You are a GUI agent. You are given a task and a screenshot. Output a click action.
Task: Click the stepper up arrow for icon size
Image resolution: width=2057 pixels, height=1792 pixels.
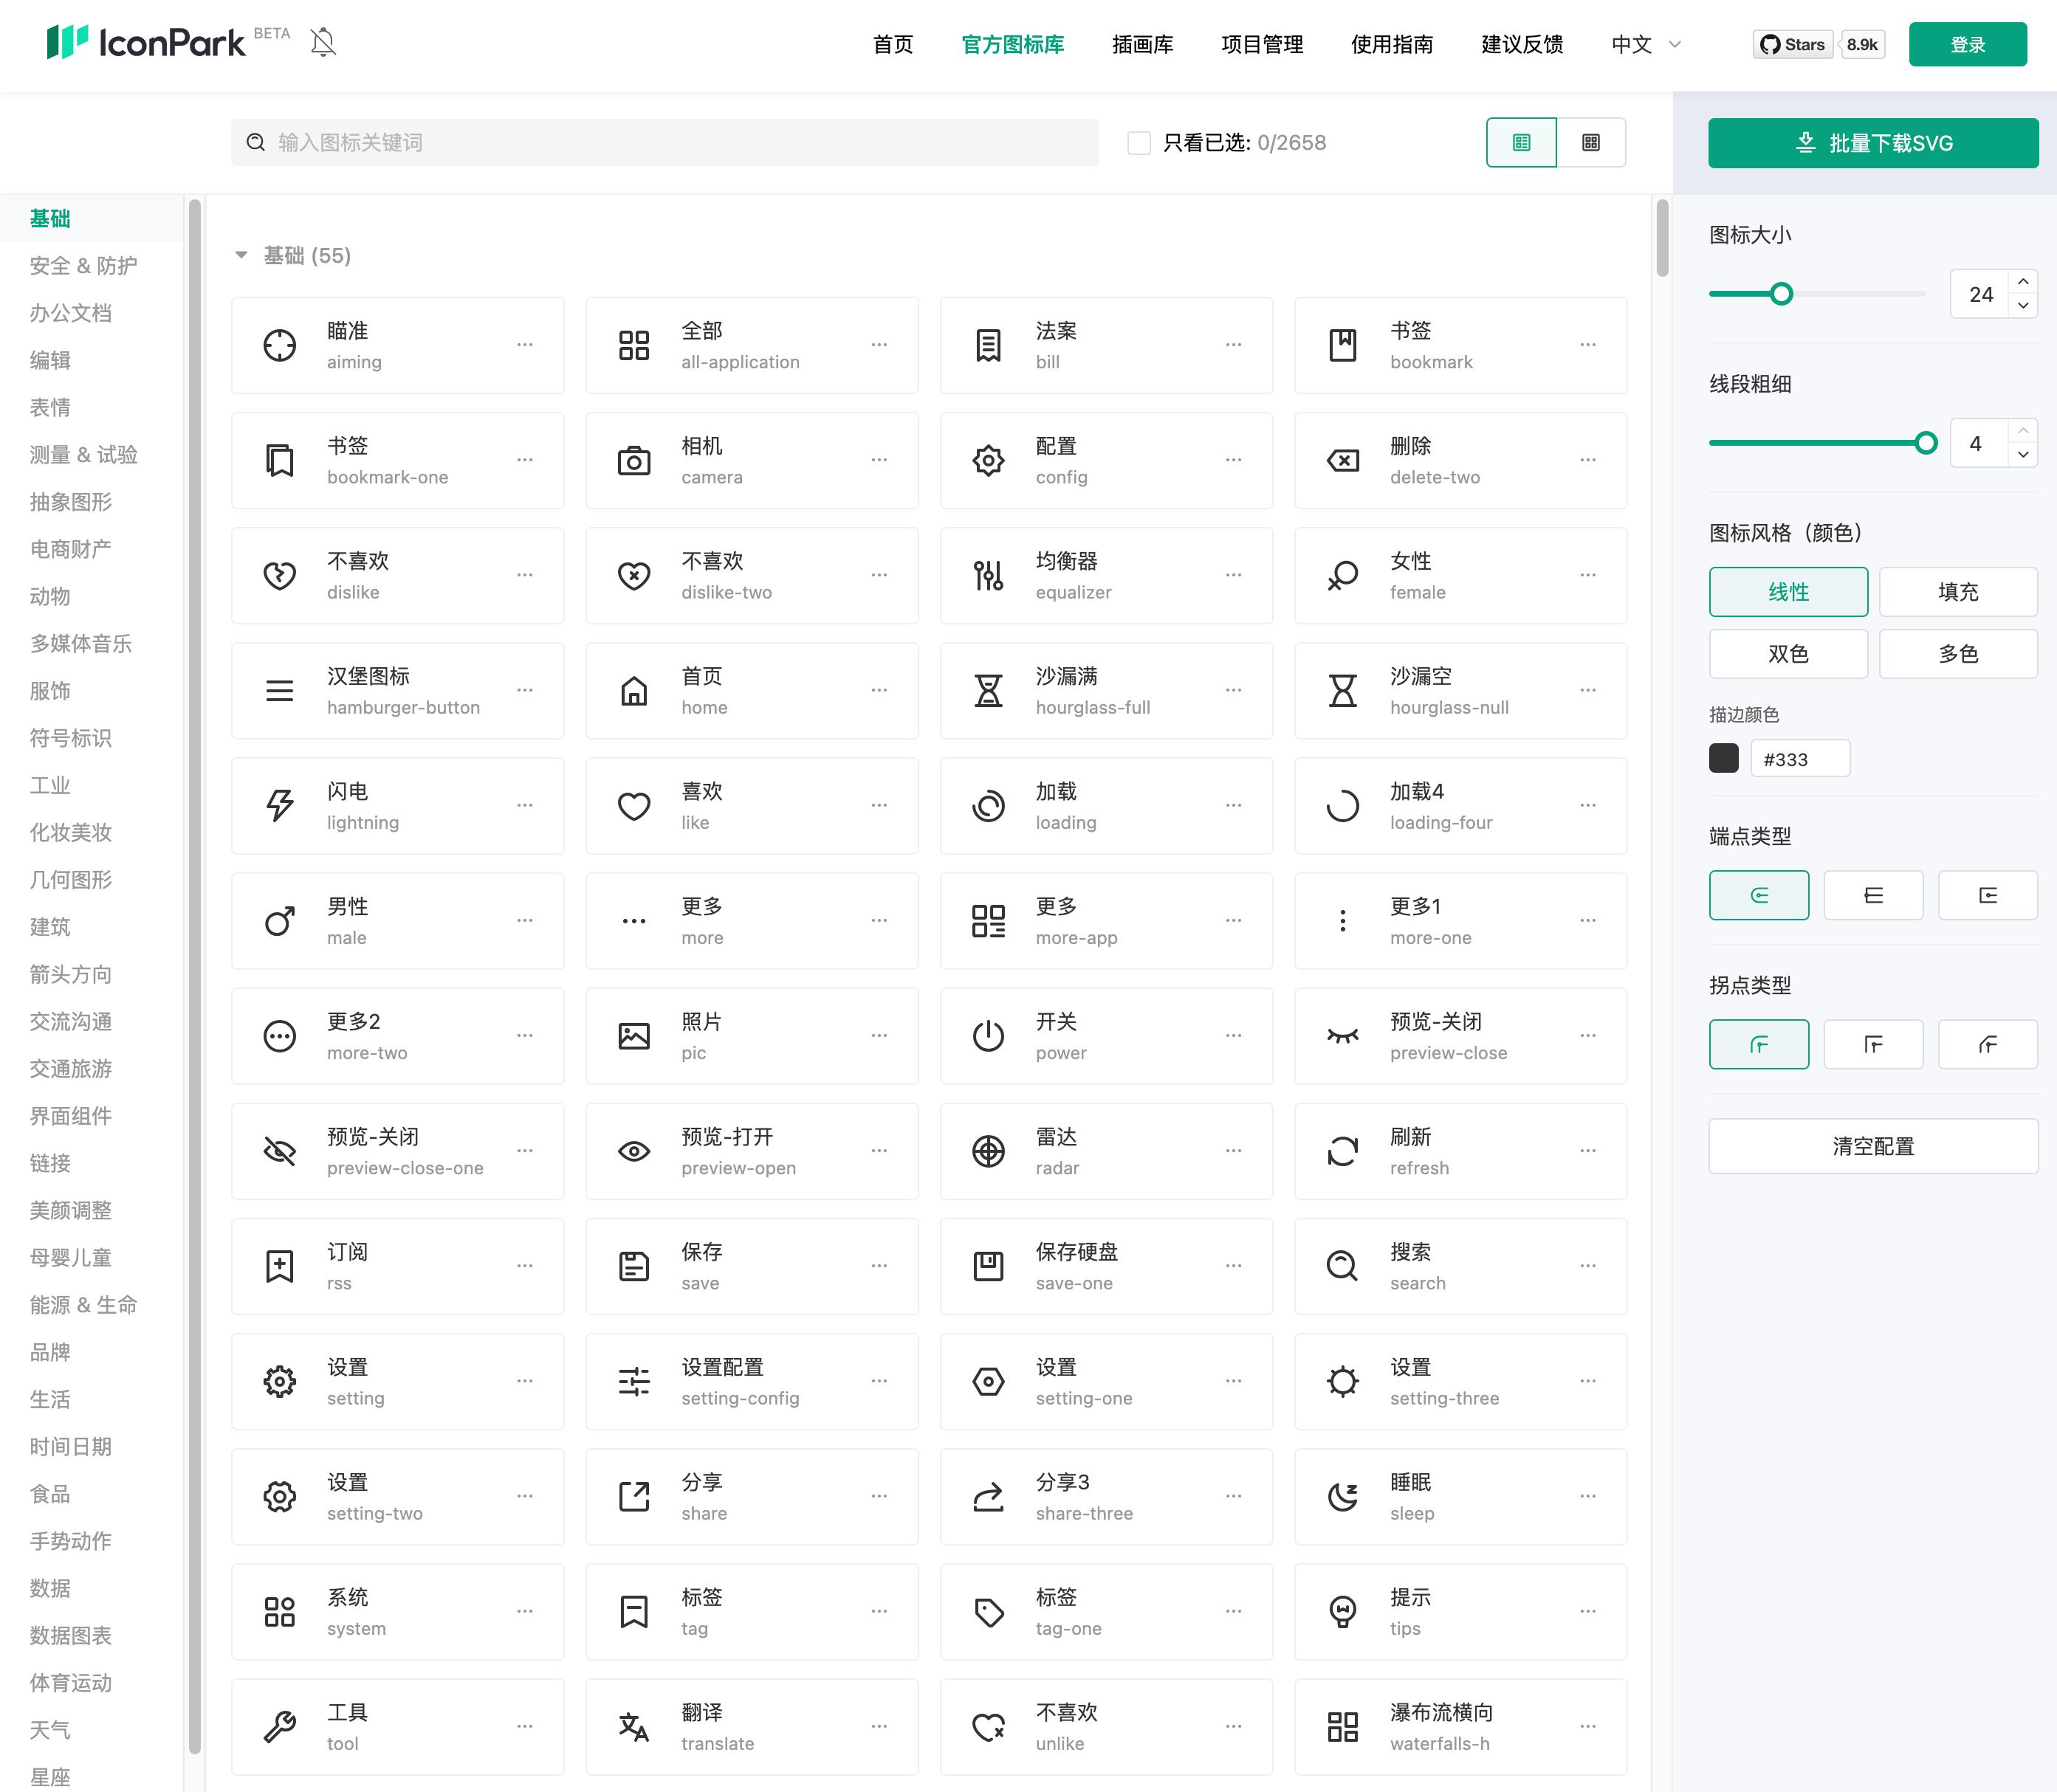pos(2023,281)
